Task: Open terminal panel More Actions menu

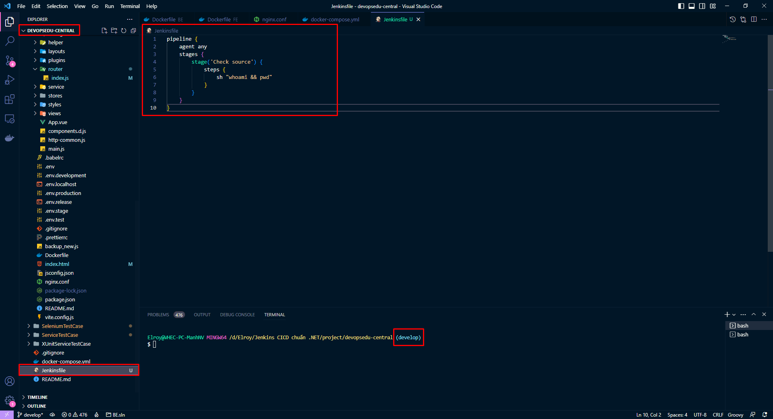Action: [x=743, y=315]
